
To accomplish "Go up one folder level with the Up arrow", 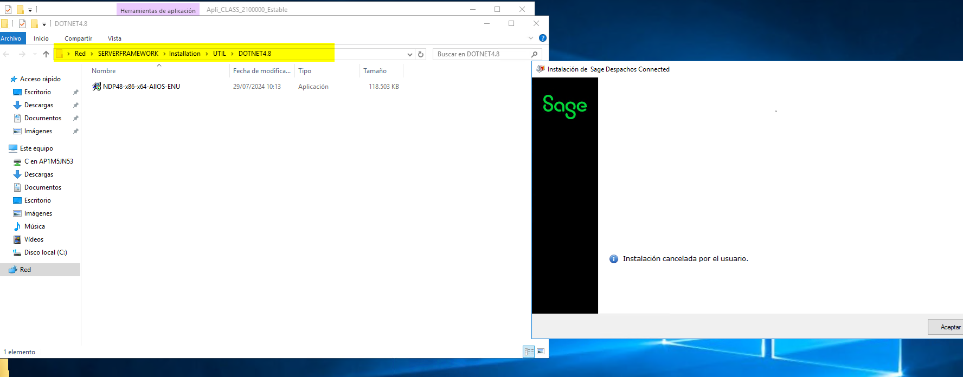I will pos(46,54).
